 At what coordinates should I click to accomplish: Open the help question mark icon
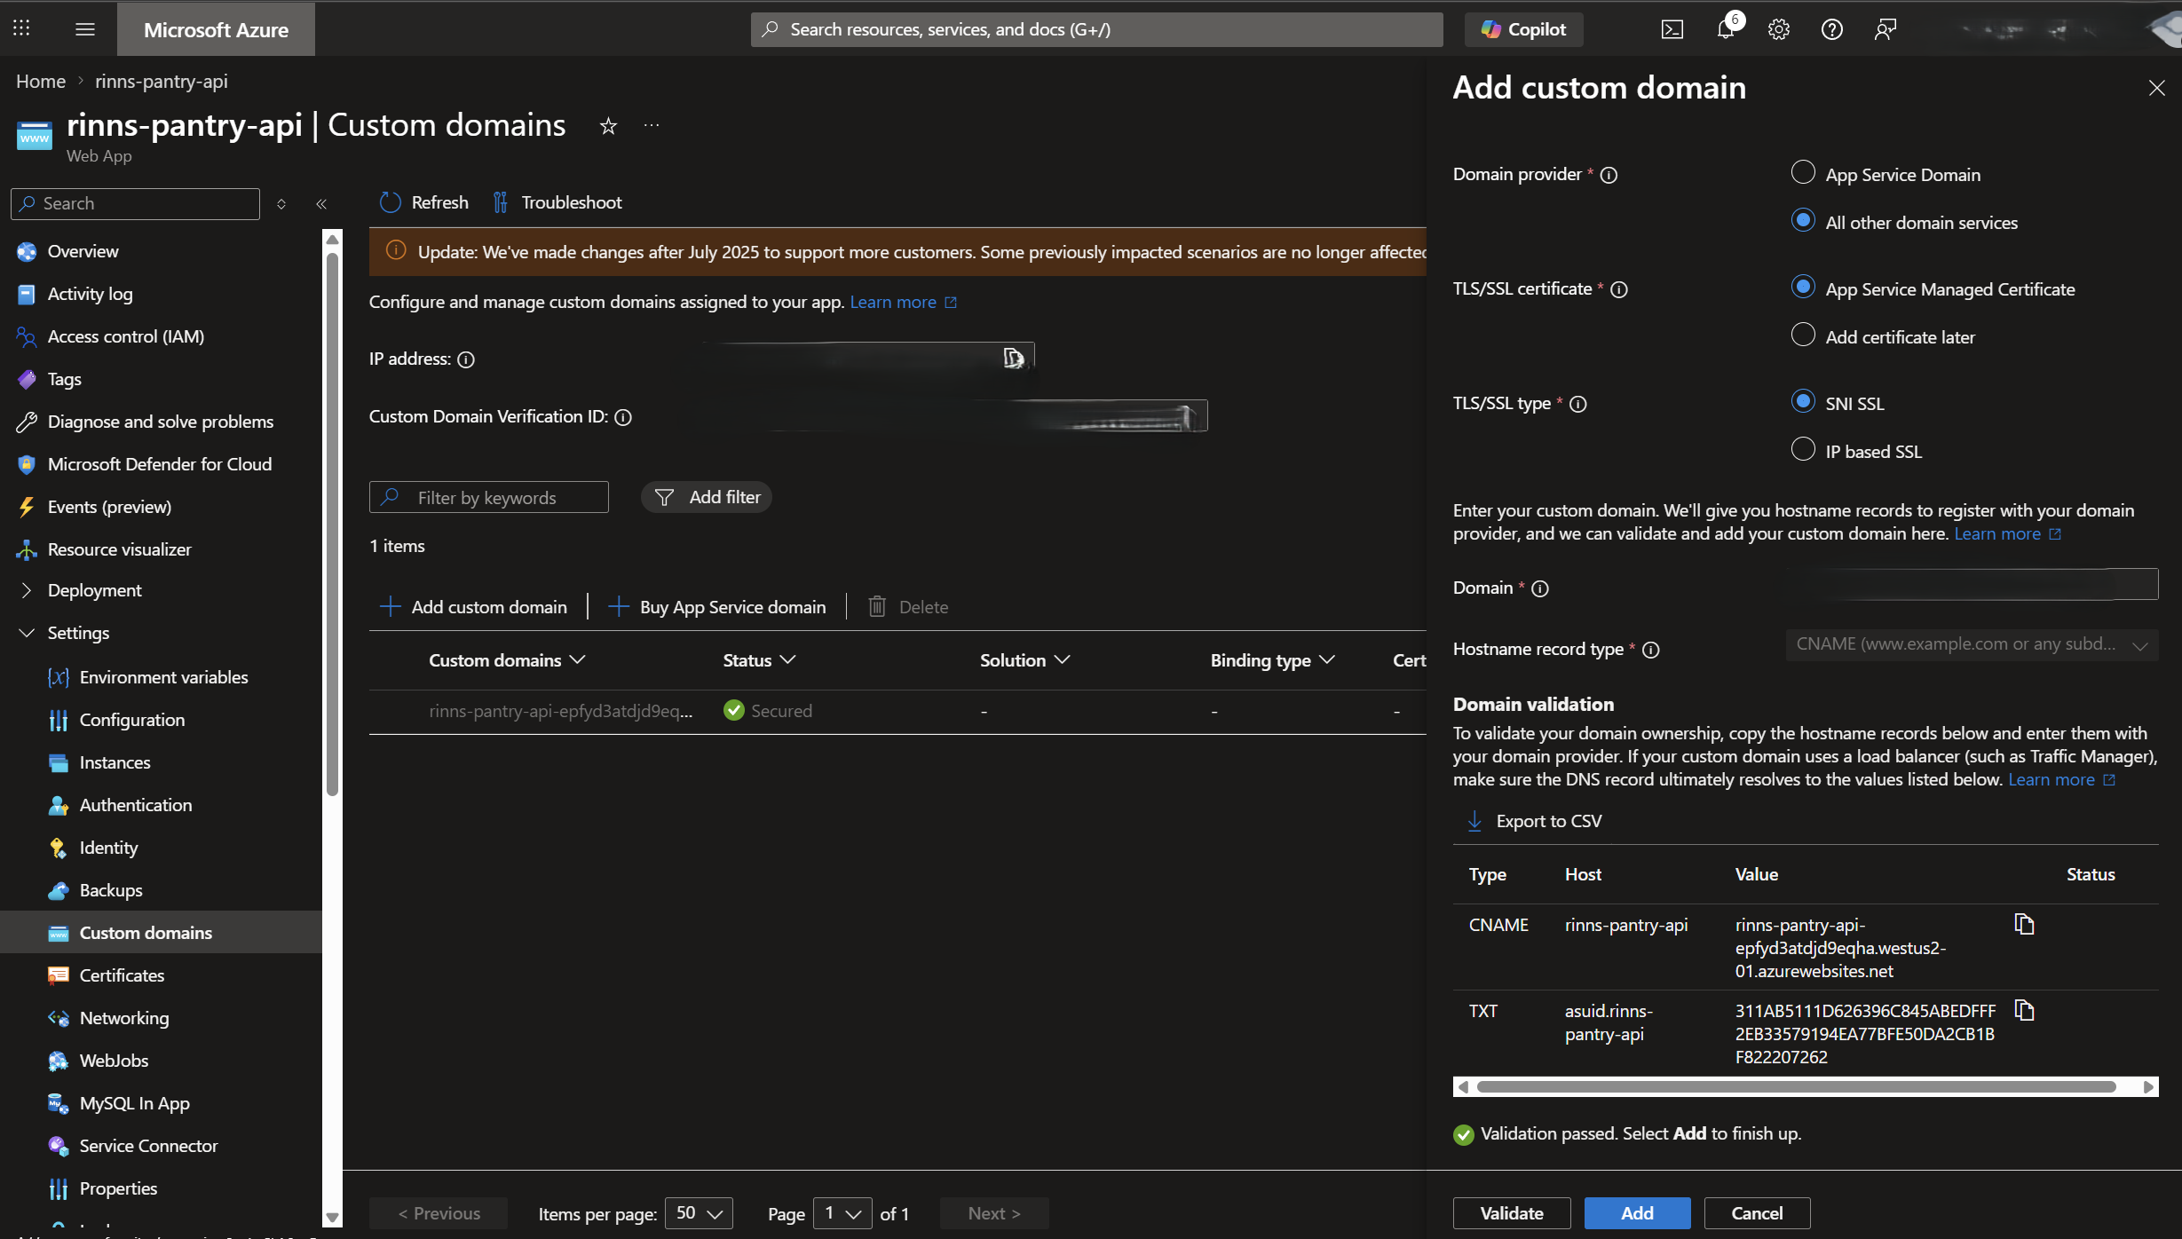[x=1831, y=29]
